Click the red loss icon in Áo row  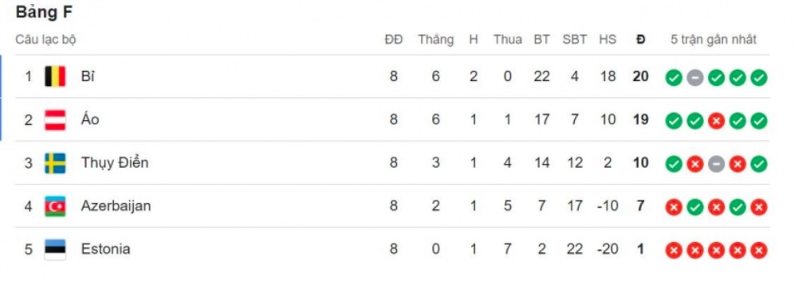tap(716, 121)
